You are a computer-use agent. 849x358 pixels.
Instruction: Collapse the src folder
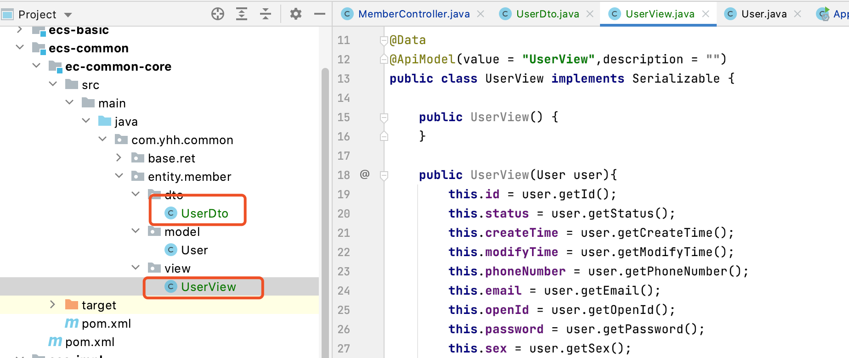coord(53,84)
